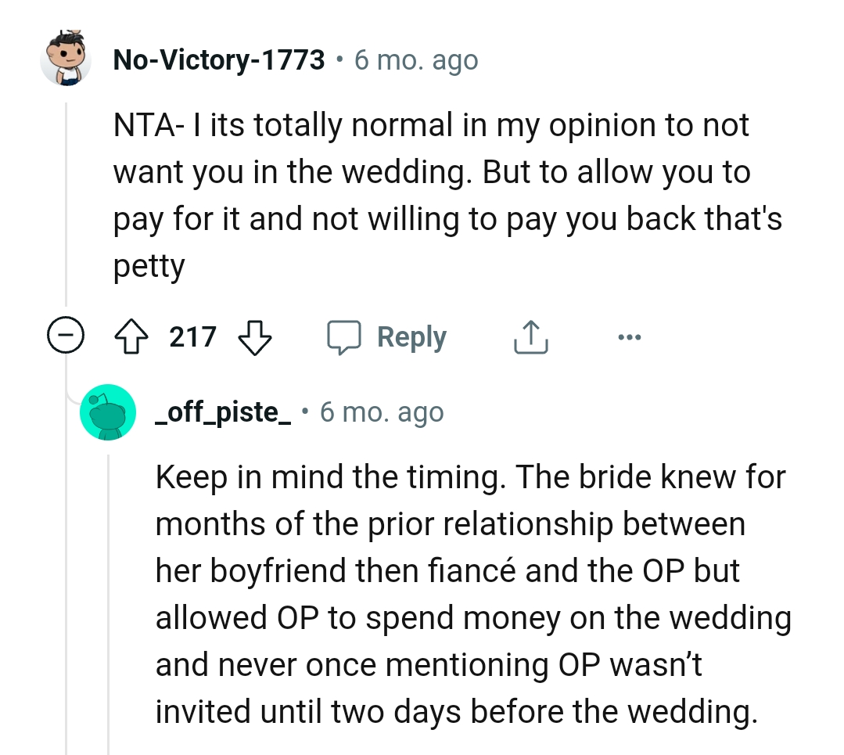Click the share icon under the NTA comment
The width and height of the screenshot is (844, 755).
coord(530,336)
